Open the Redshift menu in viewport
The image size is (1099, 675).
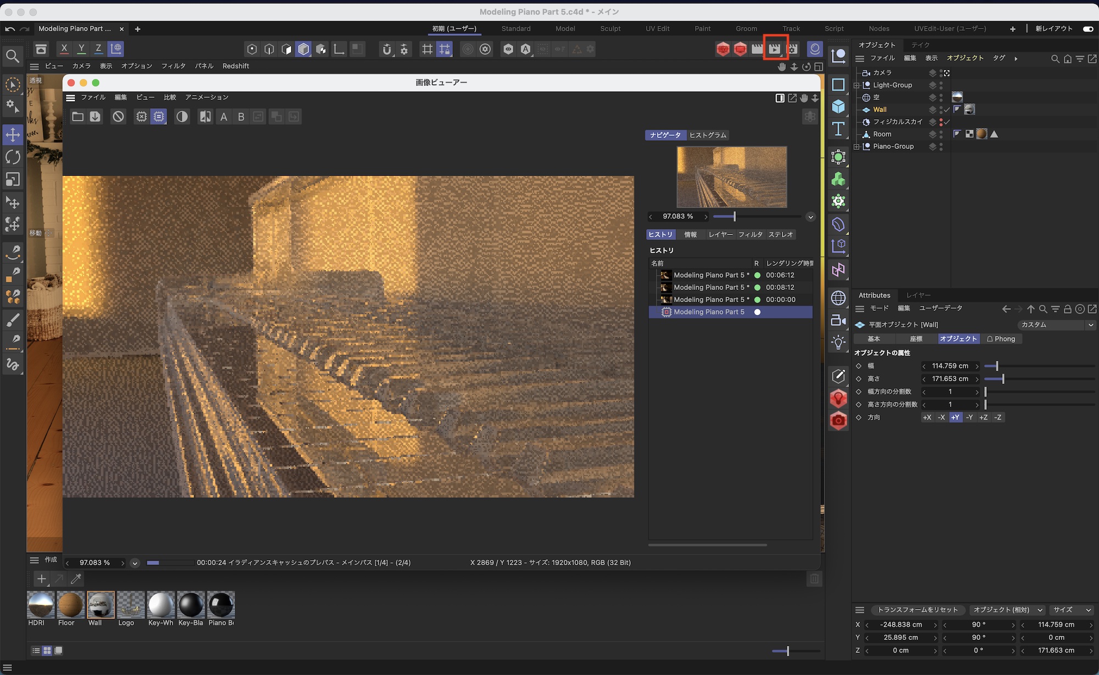pyautogui.click(x=235, y=66)
